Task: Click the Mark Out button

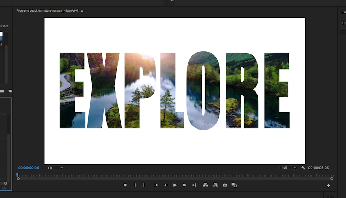Action: (144, 185)
